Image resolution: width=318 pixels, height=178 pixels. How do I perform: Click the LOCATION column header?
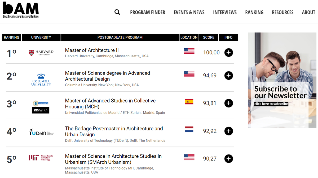(x=189, y=38)
